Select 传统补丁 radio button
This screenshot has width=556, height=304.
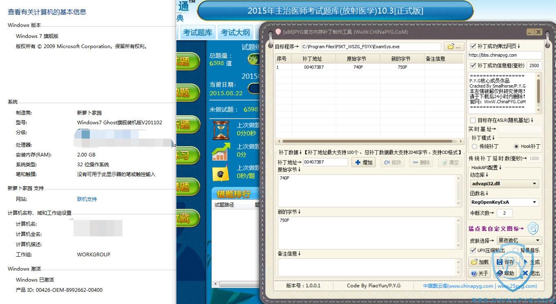tap(474, 146)
